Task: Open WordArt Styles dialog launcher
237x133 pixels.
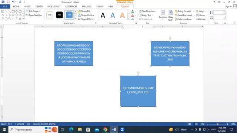Action: point(136,23)
